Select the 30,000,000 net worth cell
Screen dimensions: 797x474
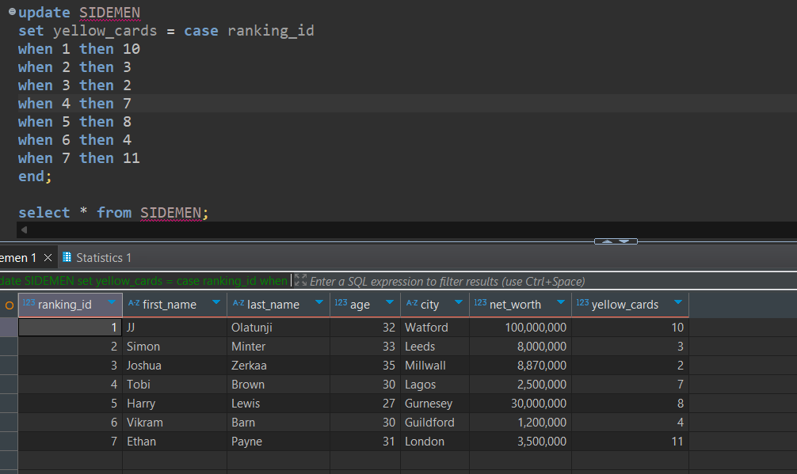click(521, 404)
